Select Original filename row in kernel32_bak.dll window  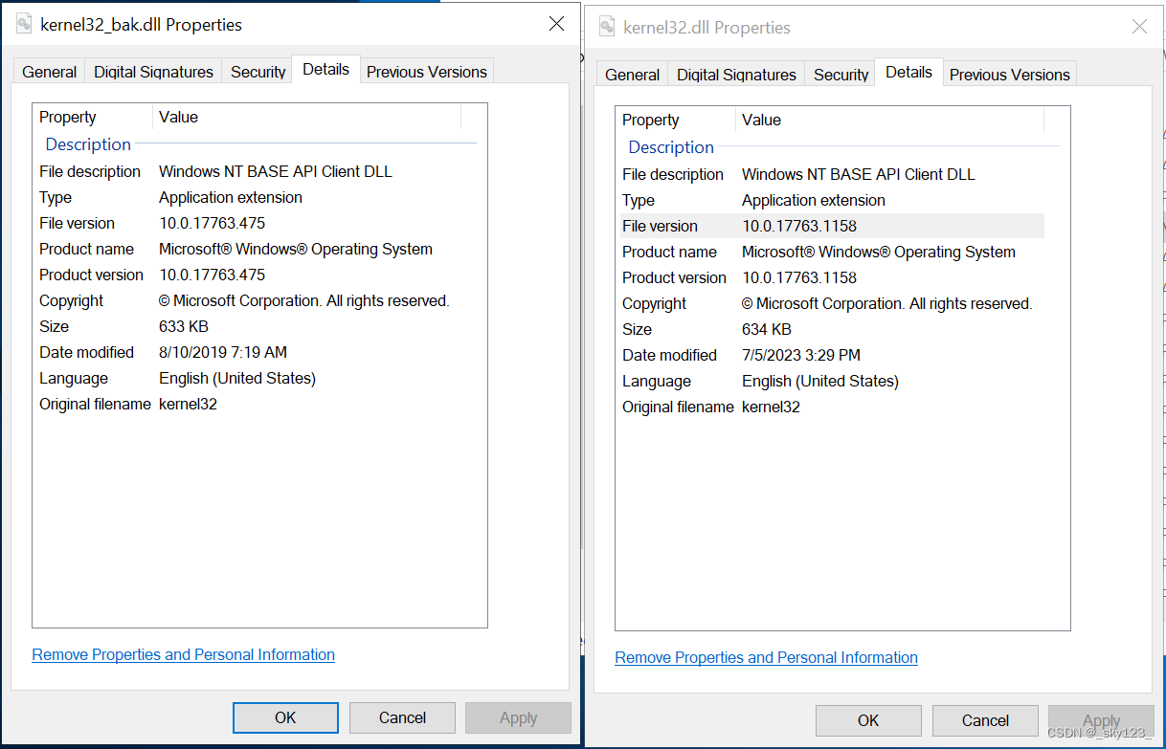(x=247, y=404)
